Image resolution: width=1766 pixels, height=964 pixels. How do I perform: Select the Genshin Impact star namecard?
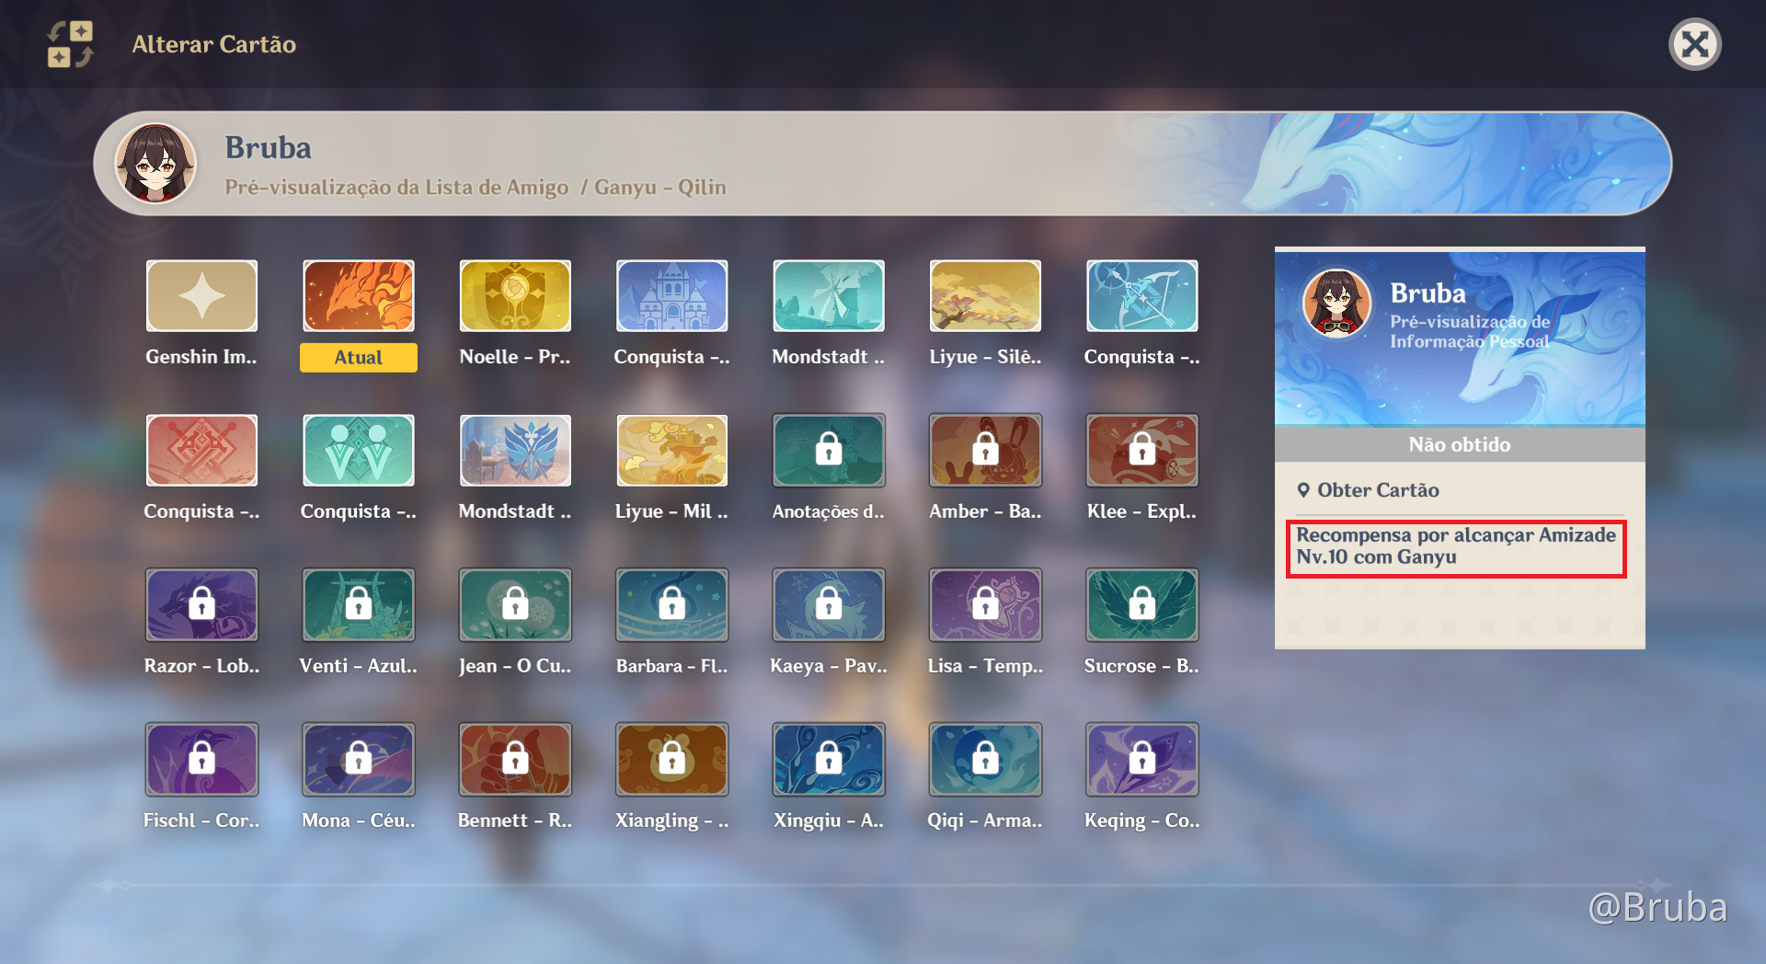pos(201,295)
